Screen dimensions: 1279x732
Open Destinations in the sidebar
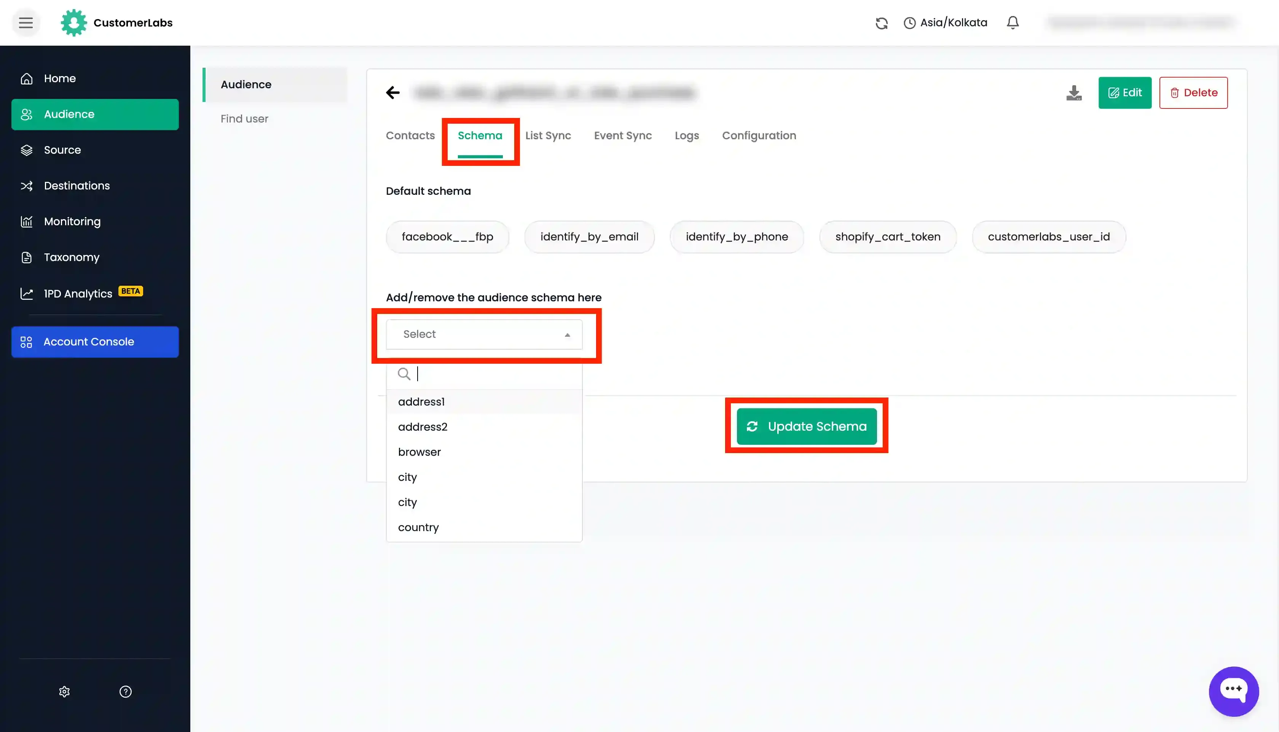tap(95, 186)
